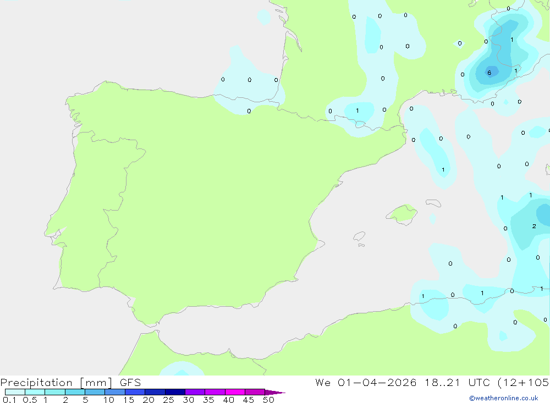Select the 15–20 mm legend swatch
The width and height of the screenshot is (550, 403).
[135, 392]
